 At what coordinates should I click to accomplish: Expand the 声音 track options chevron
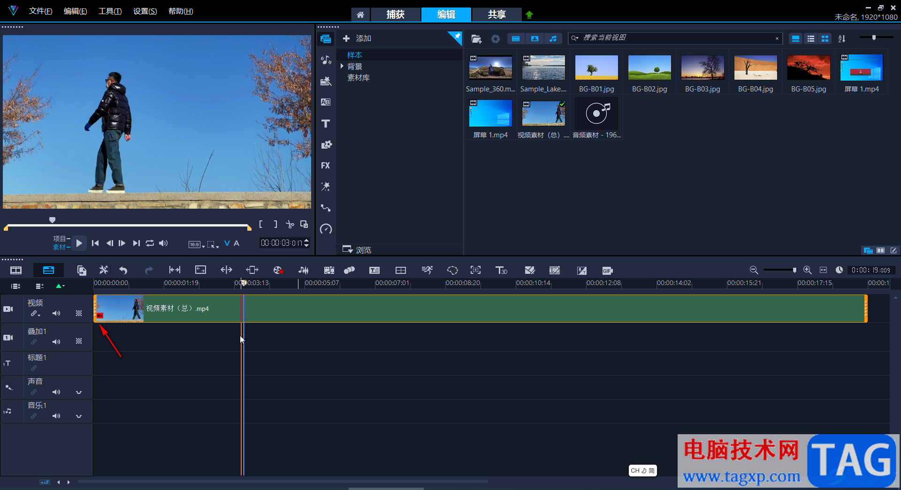pos(79,392)
